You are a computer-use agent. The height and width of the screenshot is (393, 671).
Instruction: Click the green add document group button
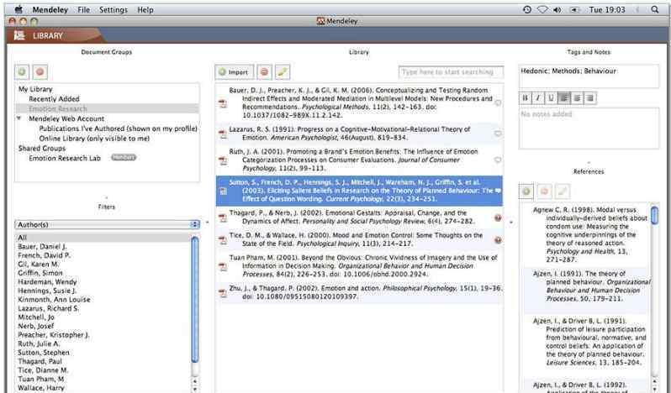pos(22,71)
